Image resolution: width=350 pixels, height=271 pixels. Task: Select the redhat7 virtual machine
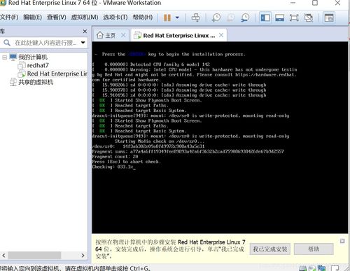tap(38, 65)
